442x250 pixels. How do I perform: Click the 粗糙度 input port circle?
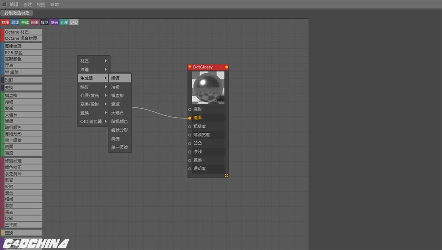(190, 127)
